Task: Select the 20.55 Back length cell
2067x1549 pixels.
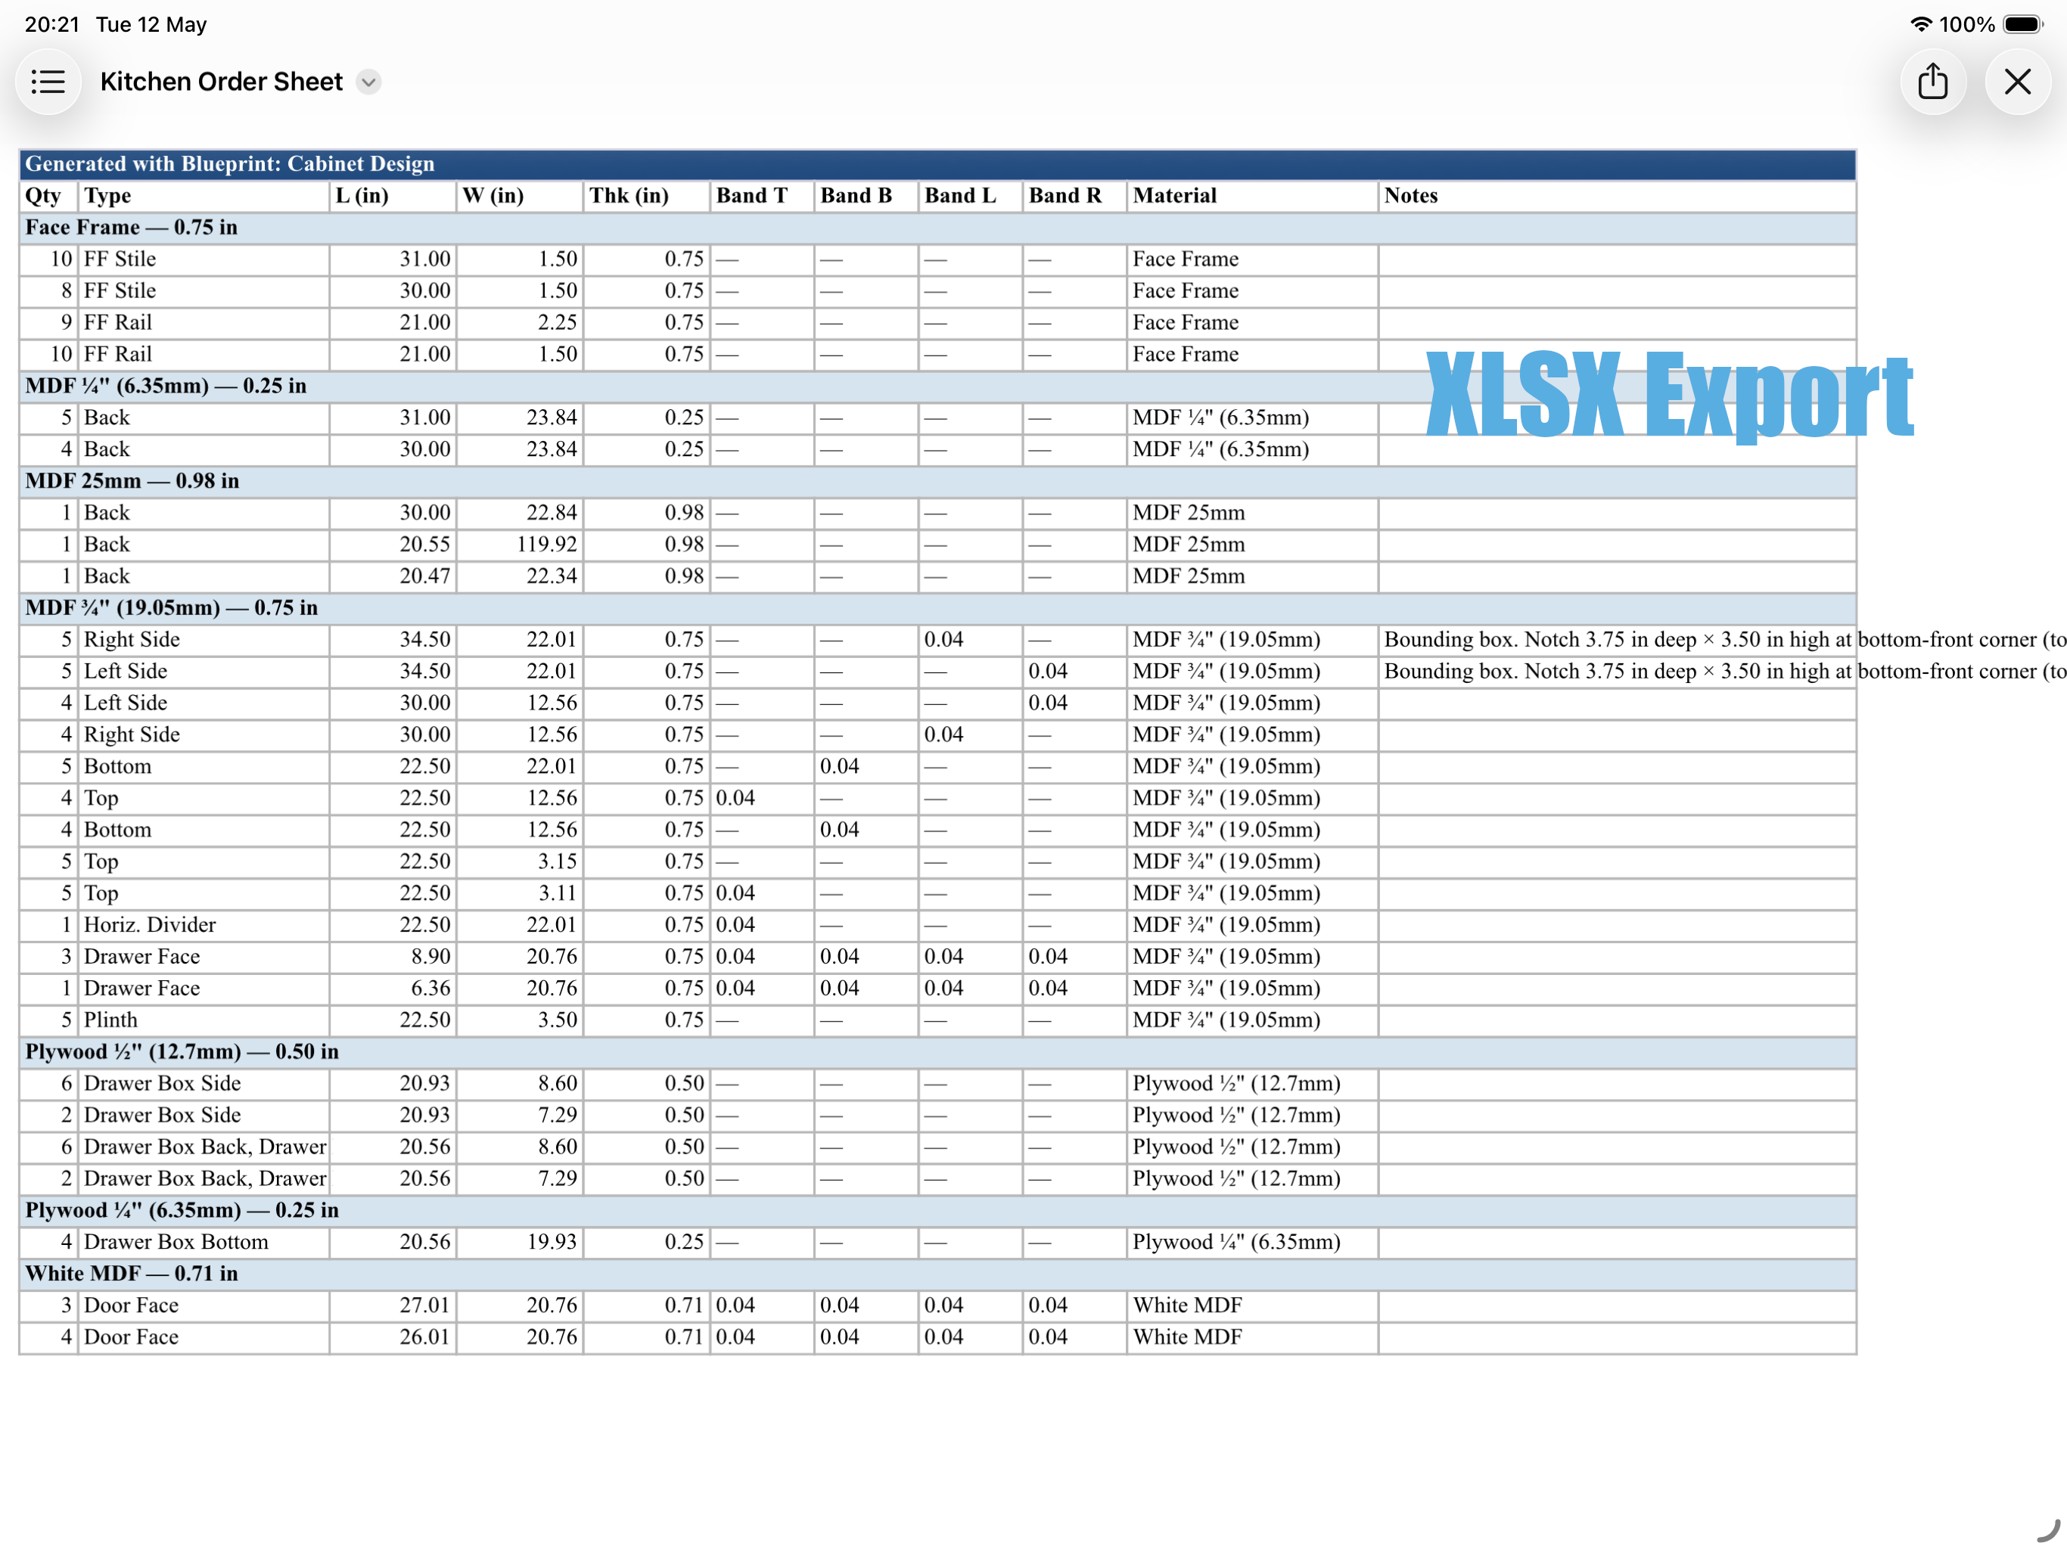Action: coord(393,545)
